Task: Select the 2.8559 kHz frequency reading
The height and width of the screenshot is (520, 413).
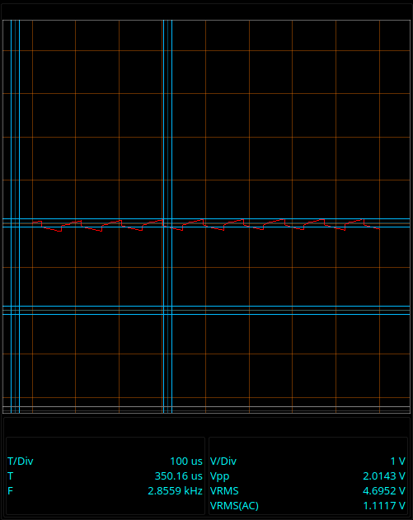Action: pyautogui.click(x=175, y=491)
